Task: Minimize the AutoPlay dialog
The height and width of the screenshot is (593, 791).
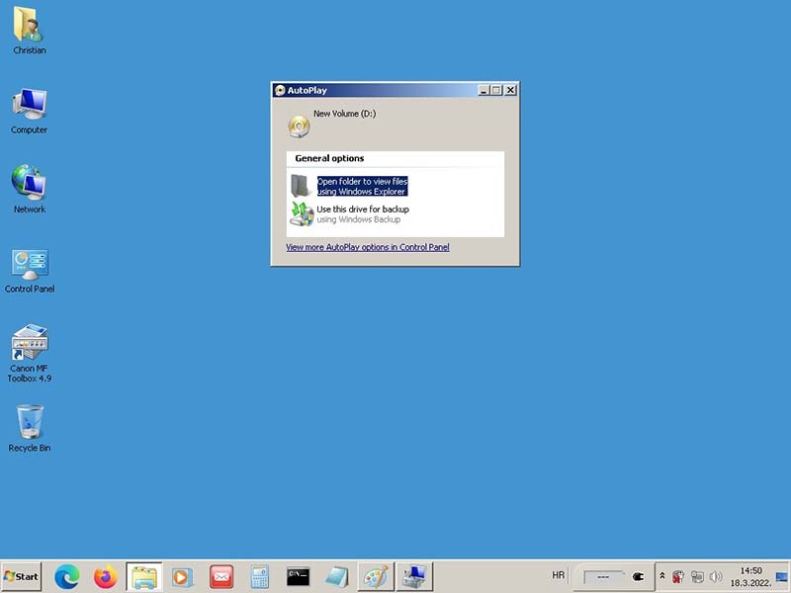Action: click(483, 90)
